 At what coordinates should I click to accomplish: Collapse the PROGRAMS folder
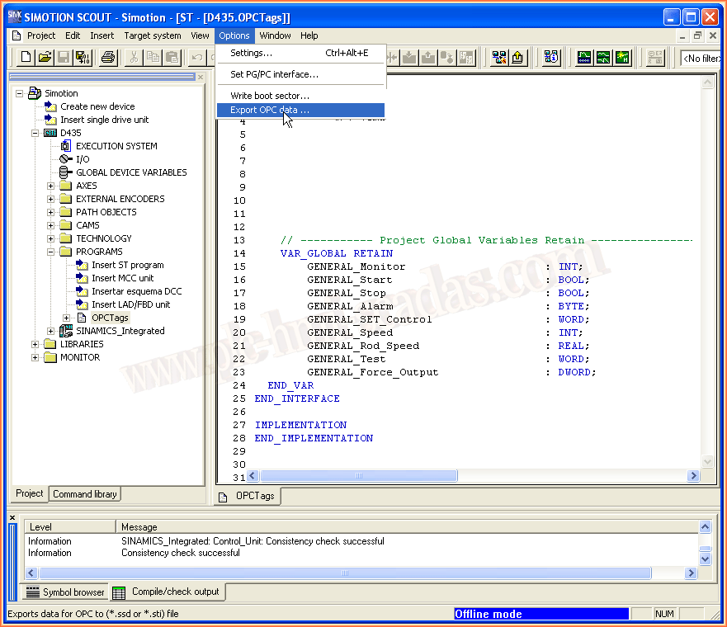click(x=51, y=252)
